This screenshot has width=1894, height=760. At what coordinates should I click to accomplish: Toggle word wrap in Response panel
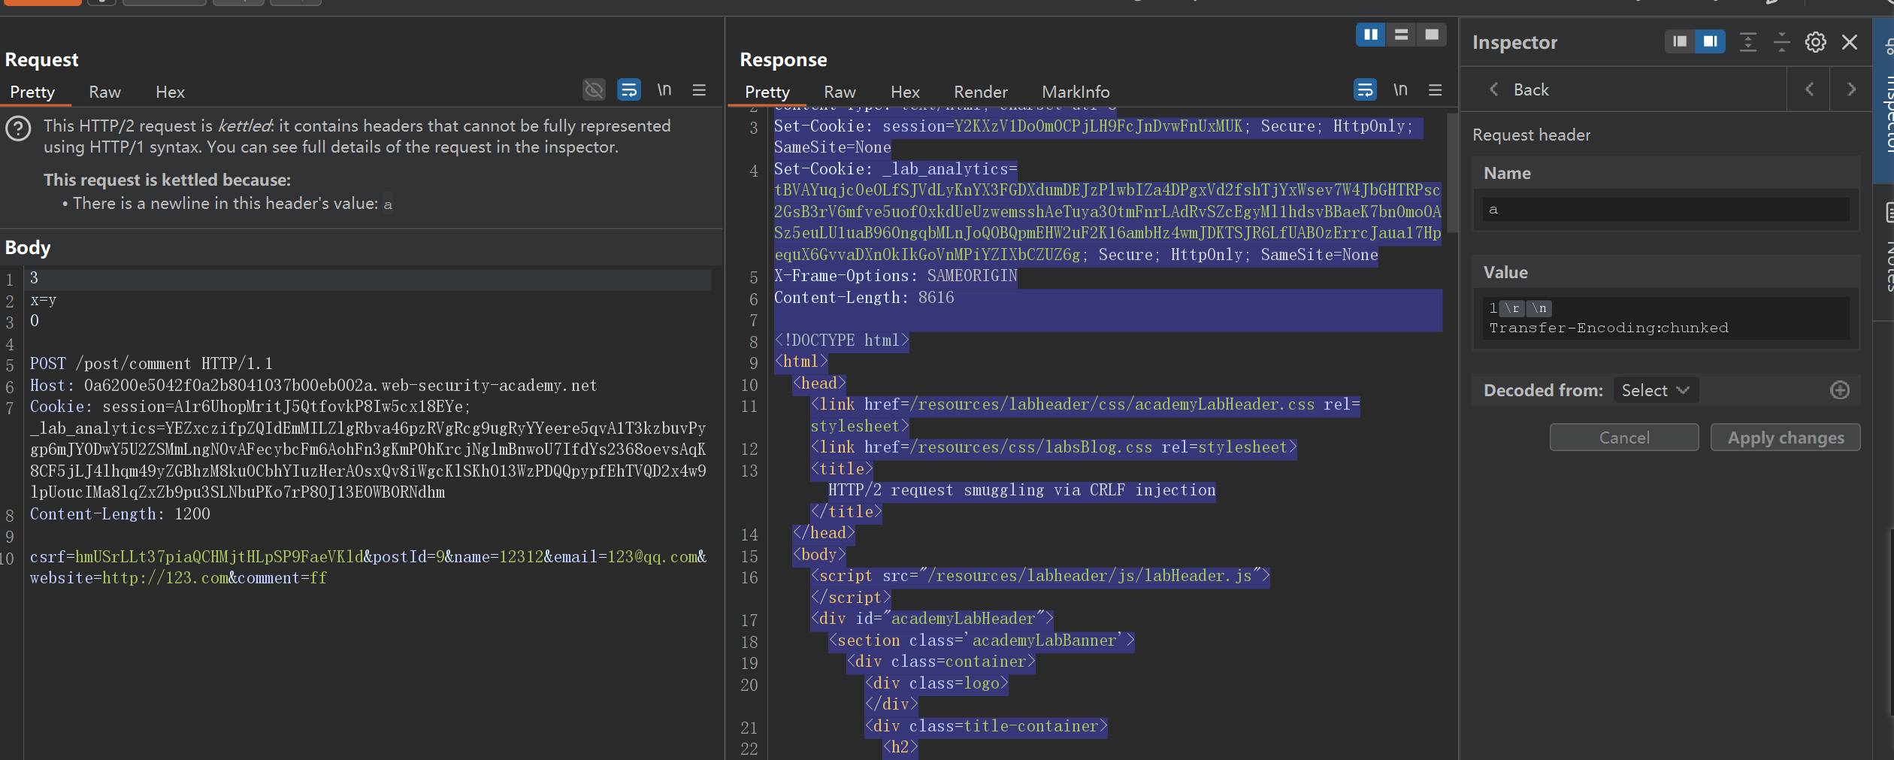click(x=1365, y=90)
